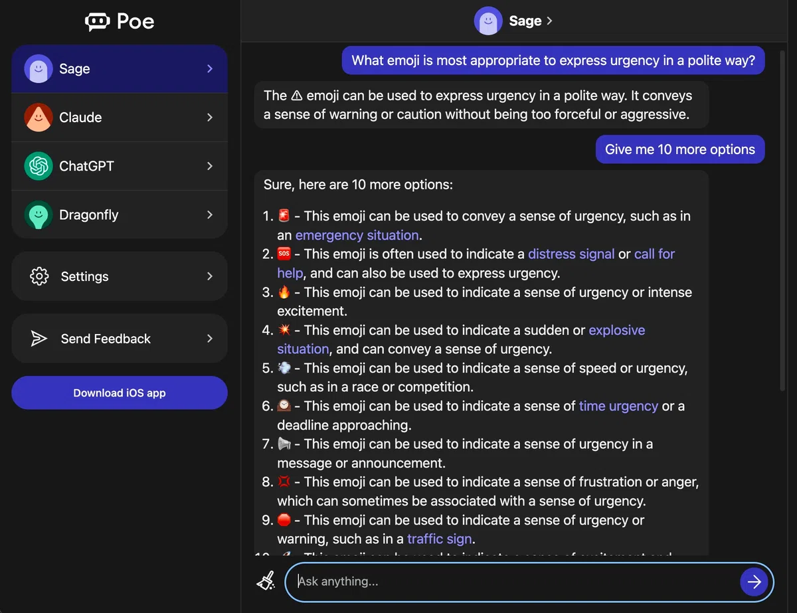The height and width of the screenshot is (613, 797).
Task: Switch to the Dragonfly bot
Action: click(x=120, y=215)
